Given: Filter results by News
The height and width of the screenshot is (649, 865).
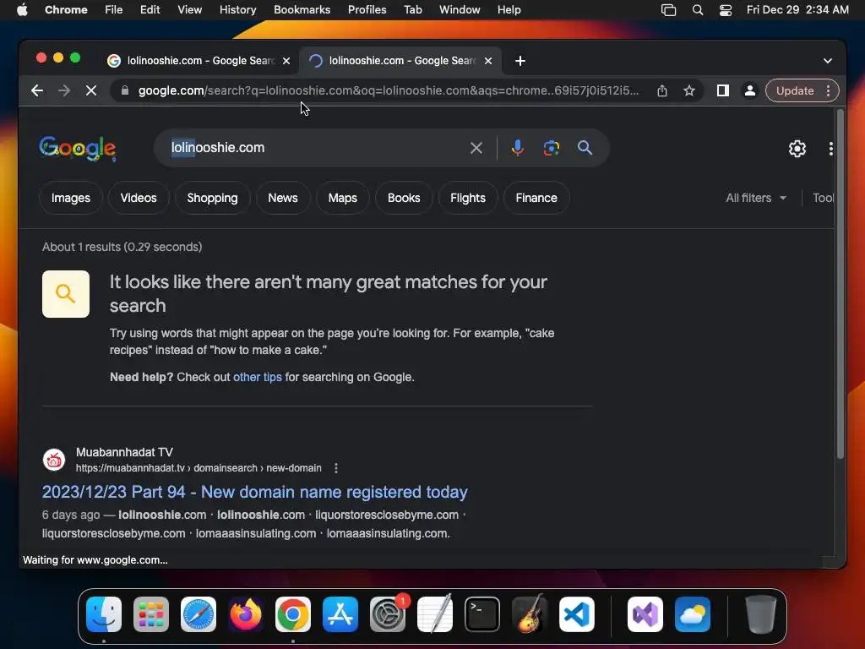Looking at the screenshot, I should (283, 198).
